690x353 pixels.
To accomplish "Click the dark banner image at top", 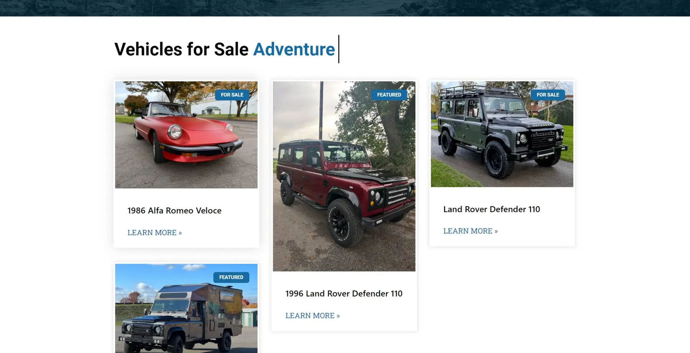I will (x=345, y=8).
